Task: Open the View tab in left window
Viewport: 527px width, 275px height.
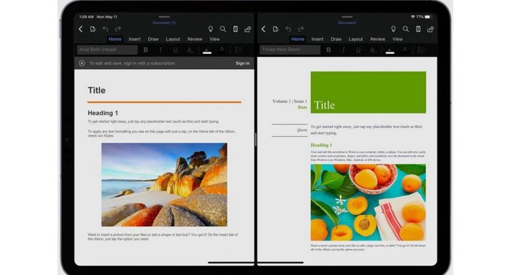Action: coord(215,39)
